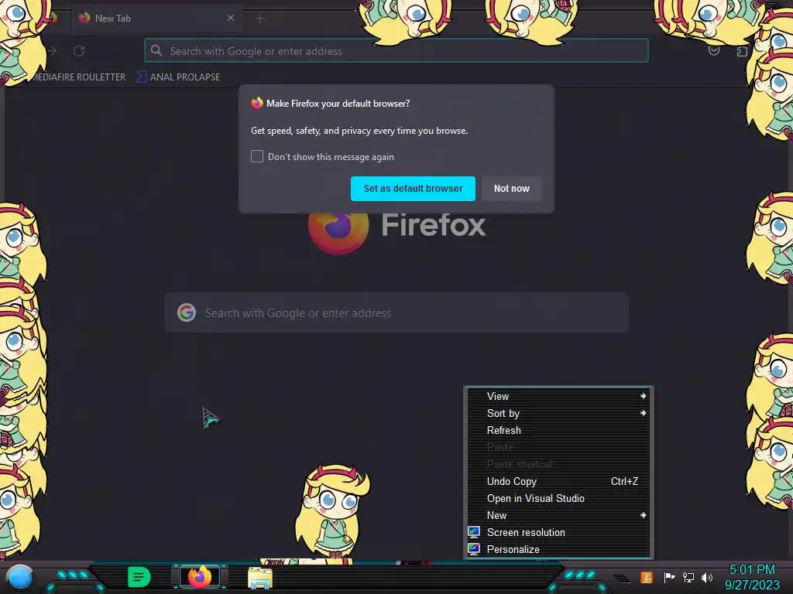Check Don't show this message again
The height and width of the screenshot is (594, 793).
[x=257, y=156]
